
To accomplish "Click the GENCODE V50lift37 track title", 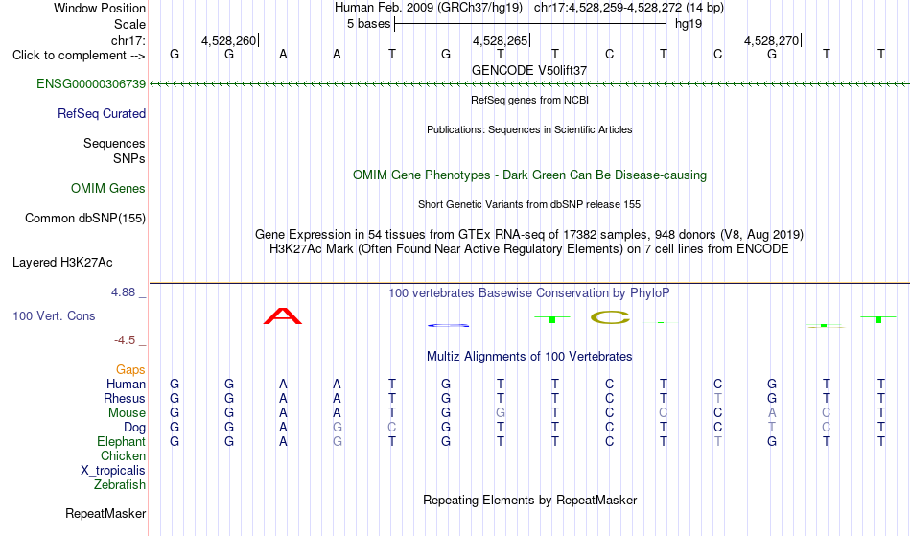I will point(529,70).
